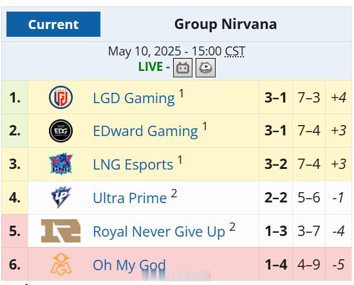
Task: Click the footnote 2 beside Ultra Prime
Action: pos(174,193)
